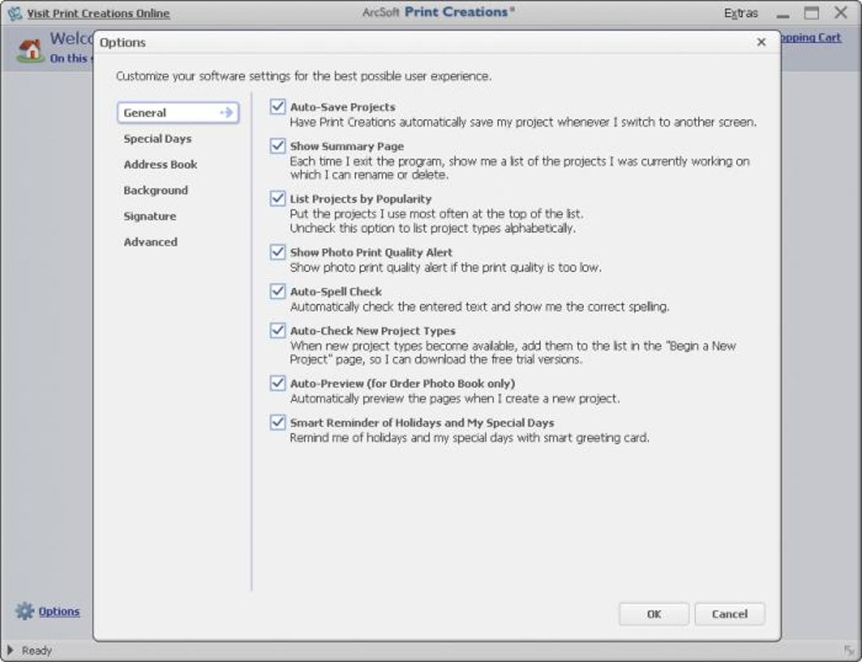Viewport: 862px width, 662px height.
Task: Go to the Signature settings
Action: click(x=150, y=216)
